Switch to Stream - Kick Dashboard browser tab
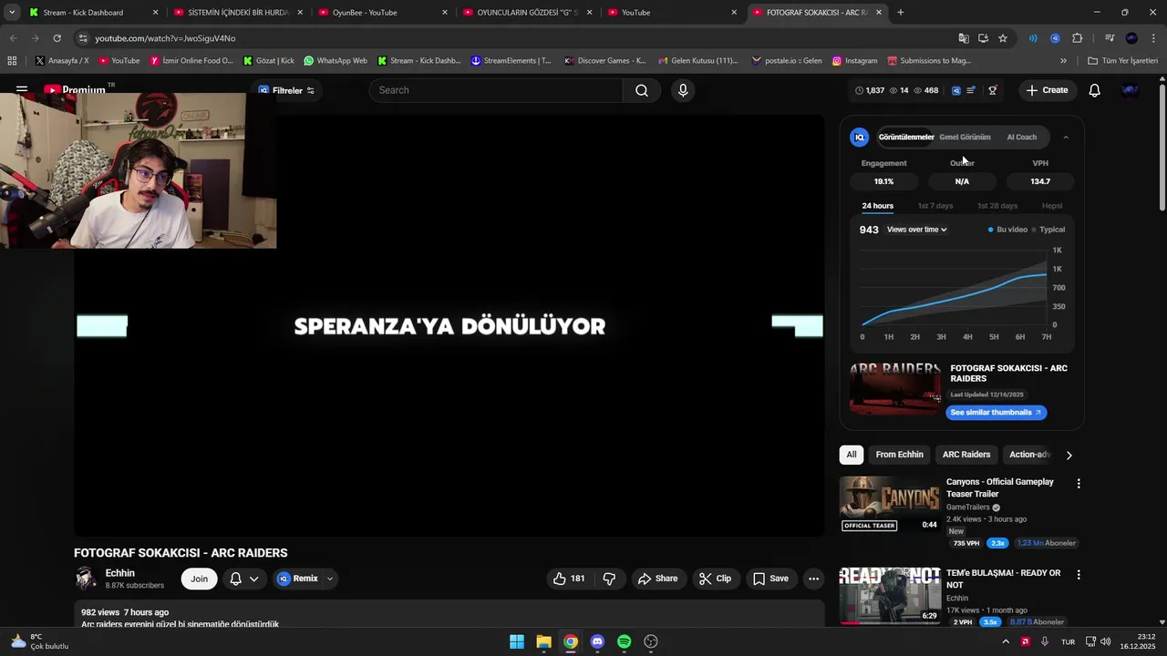The image size is (1167, 656). tap(94, 13)
